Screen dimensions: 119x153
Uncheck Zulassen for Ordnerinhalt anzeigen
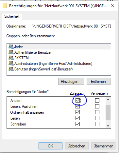[77, 112]
